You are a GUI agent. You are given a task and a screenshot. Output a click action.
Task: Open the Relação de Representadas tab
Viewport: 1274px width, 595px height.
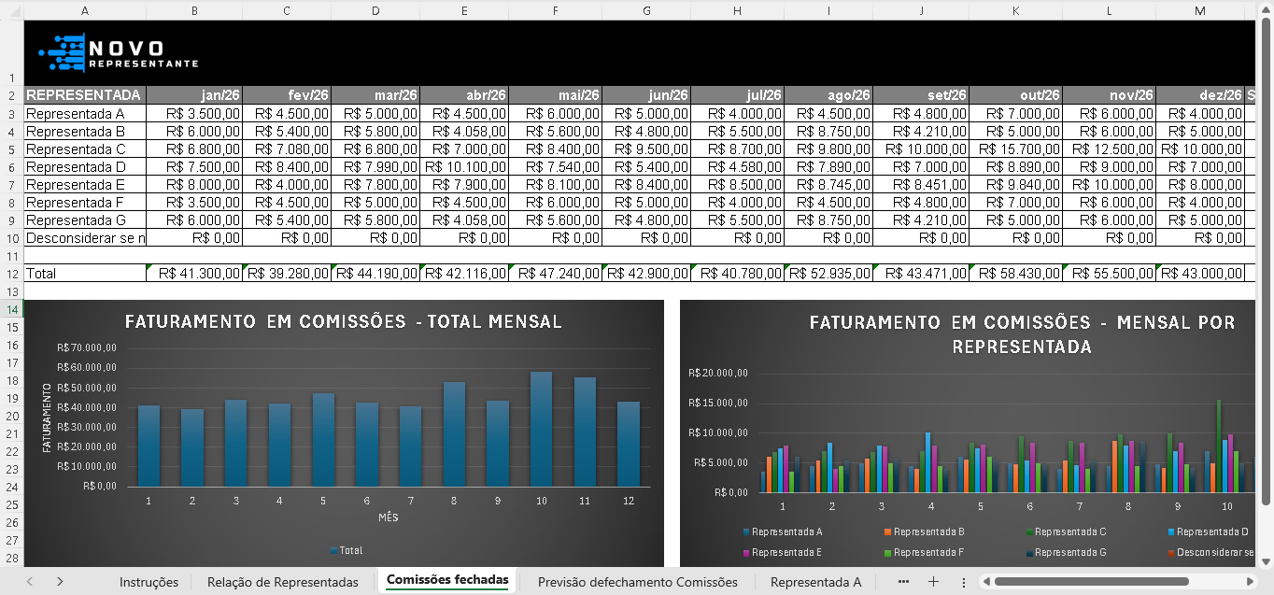click(282, 582)
